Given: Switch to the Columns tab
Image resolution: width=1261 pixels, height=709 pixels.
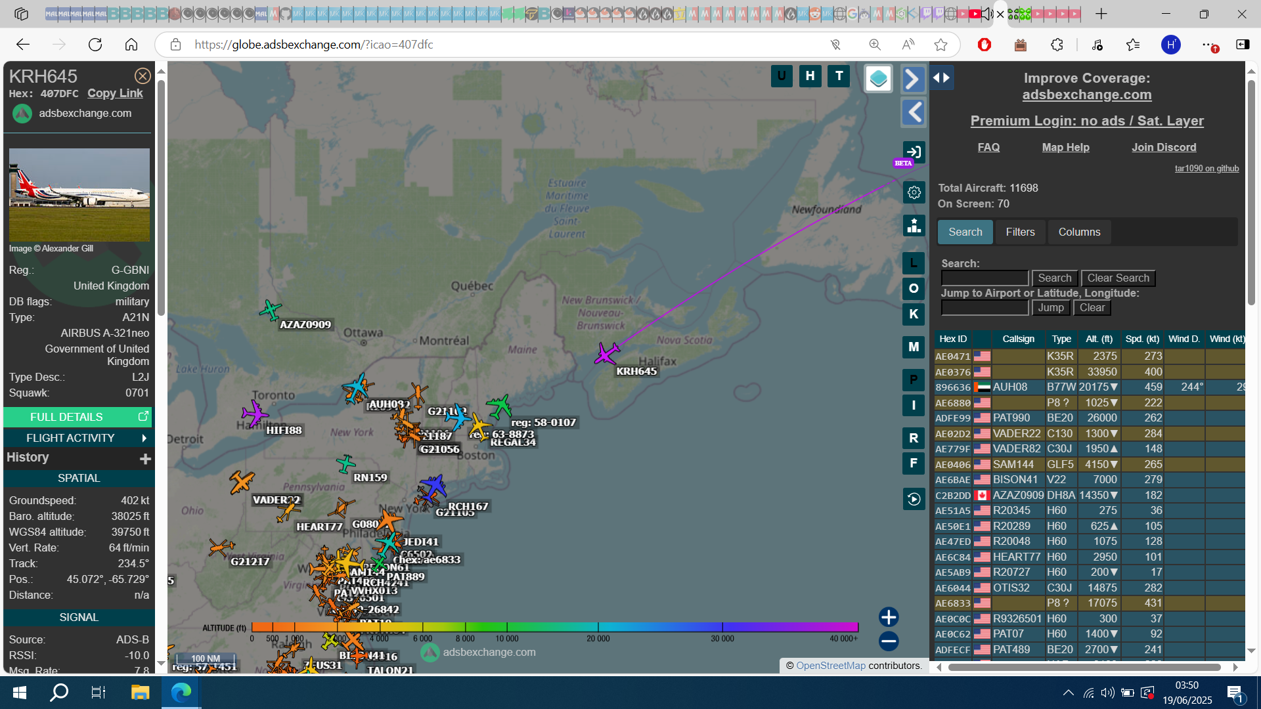Looking at the screenshot, I should coord(1079,232).
